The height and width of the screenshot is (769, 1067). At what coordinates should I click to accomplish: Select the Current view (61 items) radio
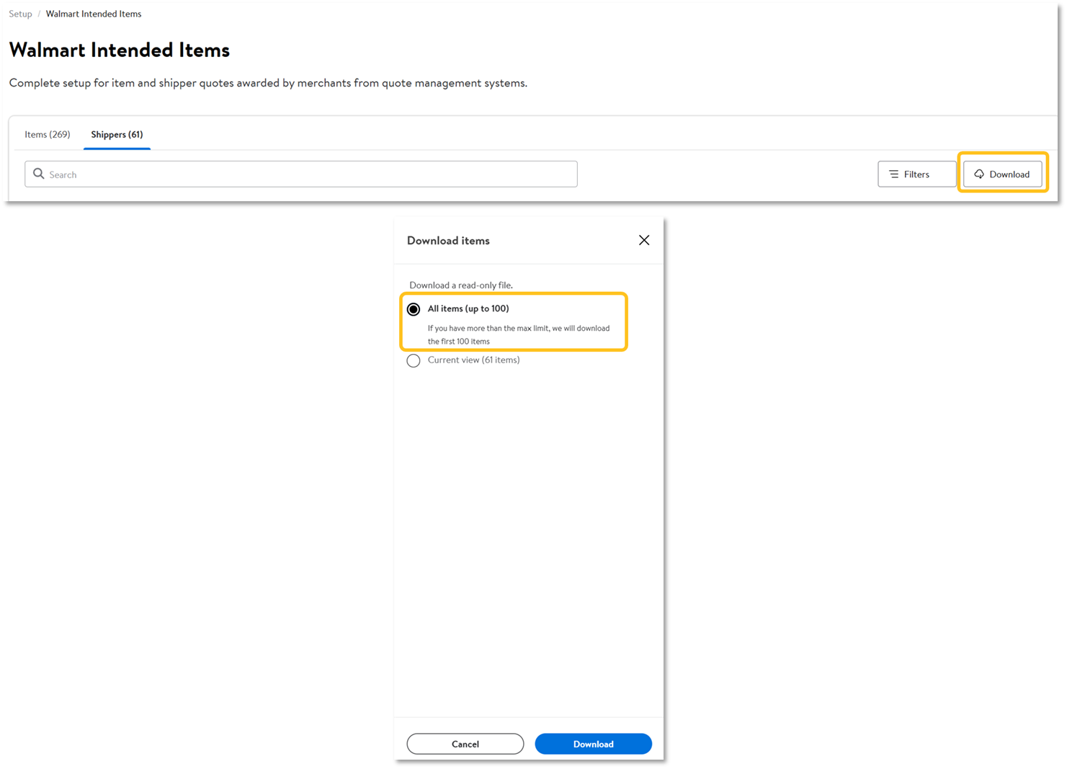coord(414,360)
